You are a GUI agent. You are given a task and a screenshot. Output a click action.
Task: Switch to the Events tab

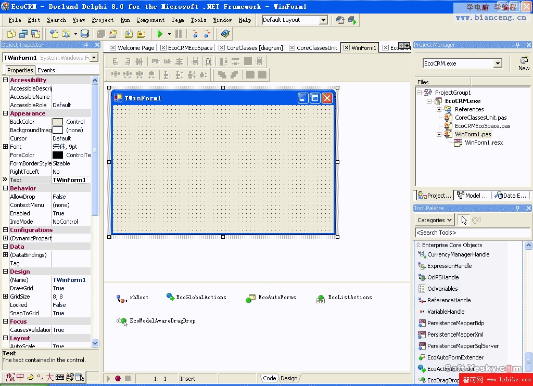pyautogui.click(x=46, y=70)
